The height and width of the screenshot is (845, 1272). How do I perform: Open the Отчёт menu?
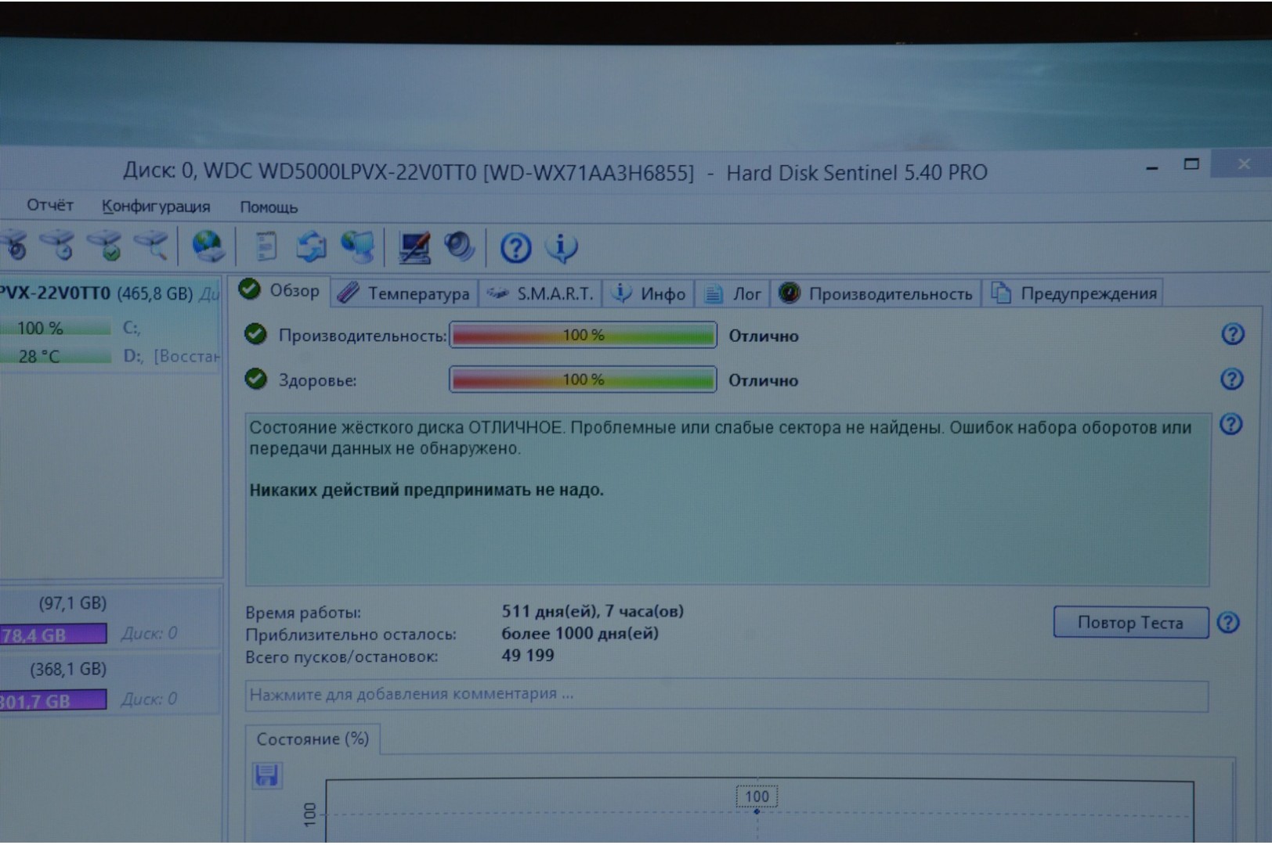pyautogui.click(x=50, y=205)
